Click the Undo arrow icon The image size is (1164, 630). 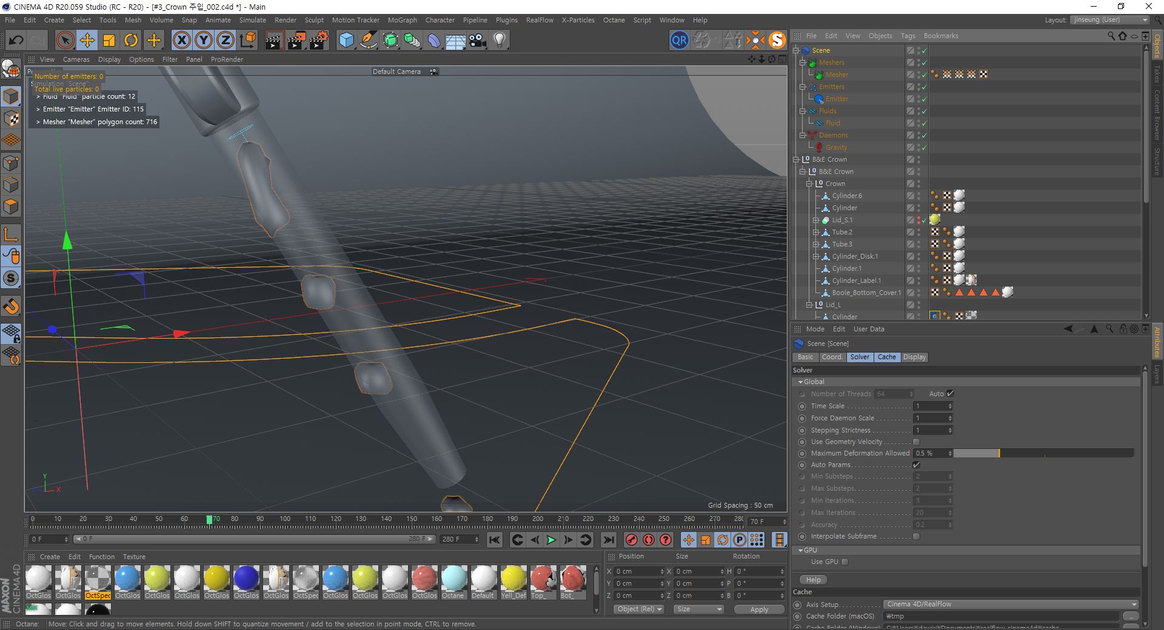pyautogui.click(x=16, y=41)
